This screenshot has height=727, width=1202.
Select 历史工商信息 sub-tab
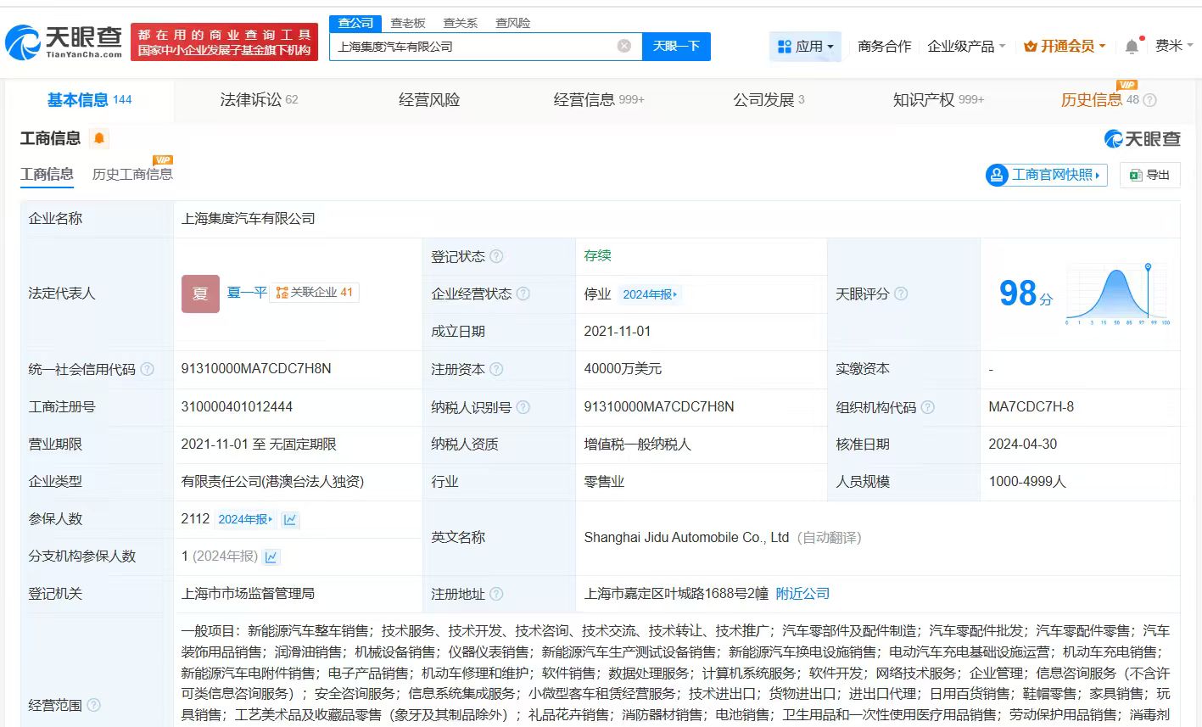tap(132, 174)
